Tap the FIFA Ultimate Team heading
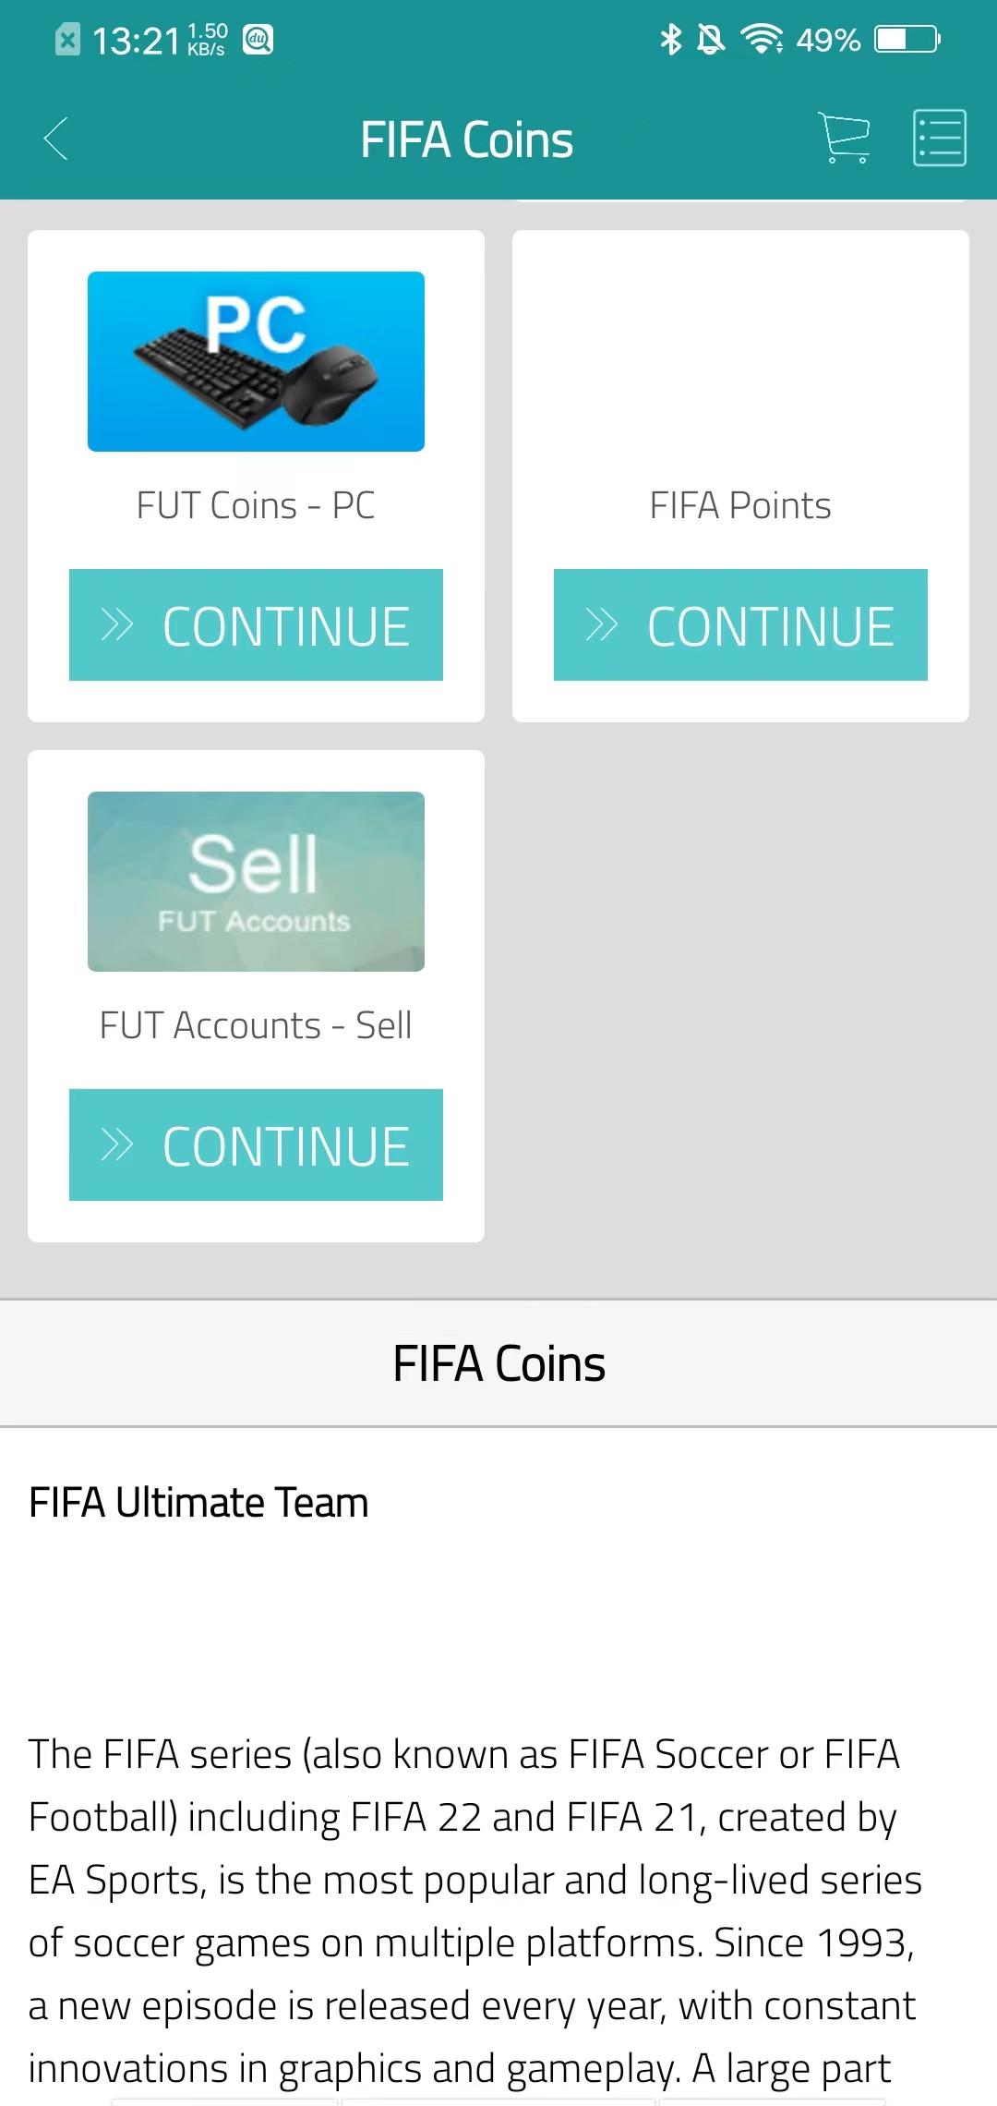The image size is (997, 2106). [x=198, y=1503]
